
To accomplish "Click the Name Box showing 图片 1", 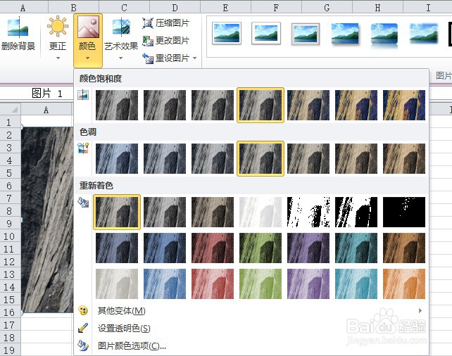I will point(37,94).
